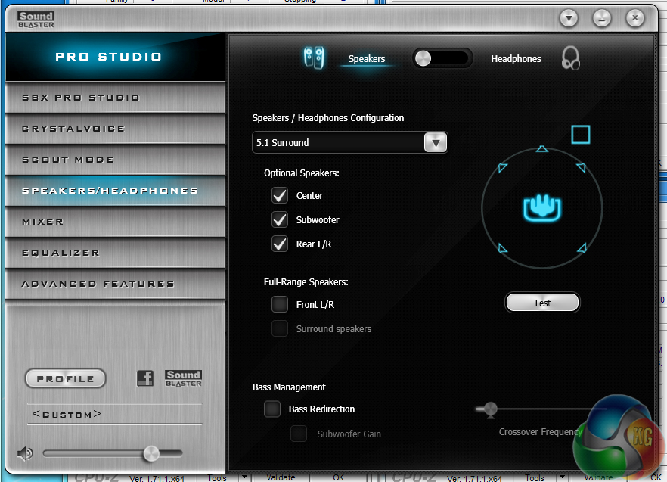Check the Subwoofer Gain box
This screenshot has height=482, width=667.
coord(299,434)
